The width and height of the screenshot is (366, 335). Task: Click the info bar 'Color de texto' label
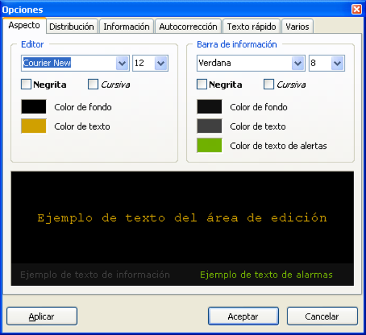tap(258, 126)
